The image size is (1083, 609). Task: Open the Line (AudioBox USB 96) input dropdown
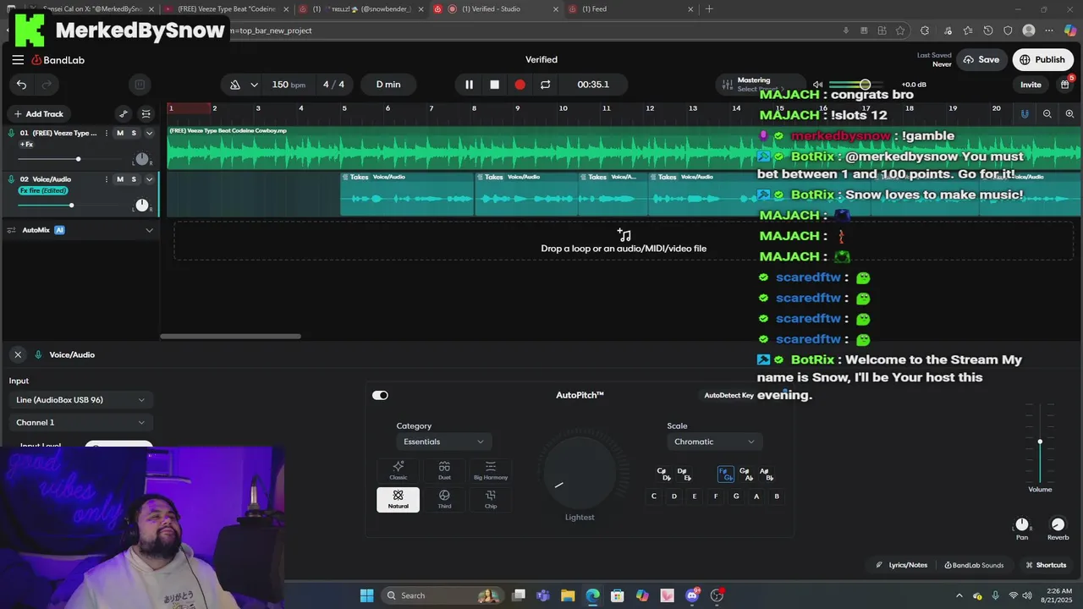click(80, 400)
